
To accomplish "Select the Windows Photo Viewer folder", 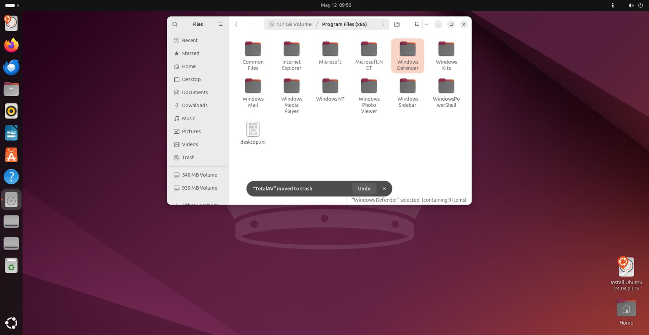I will (369, 96).
